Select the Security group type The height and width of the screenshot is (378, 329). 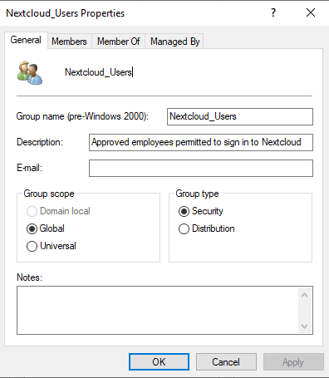tap(201, 211)
